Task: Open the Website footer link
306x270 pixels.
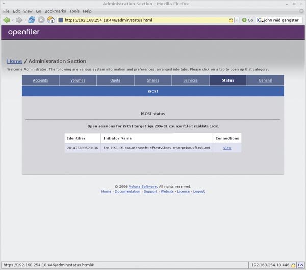Action: [167, 191]
